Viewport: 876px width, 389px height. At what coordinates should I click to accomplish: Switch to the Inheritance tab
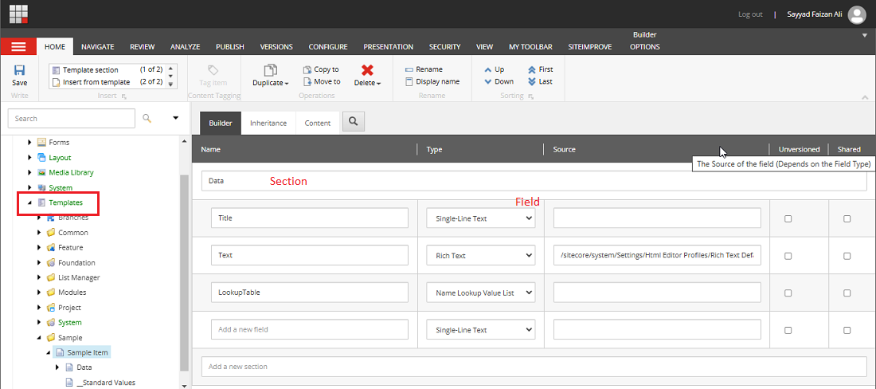[x=268, y=124]
